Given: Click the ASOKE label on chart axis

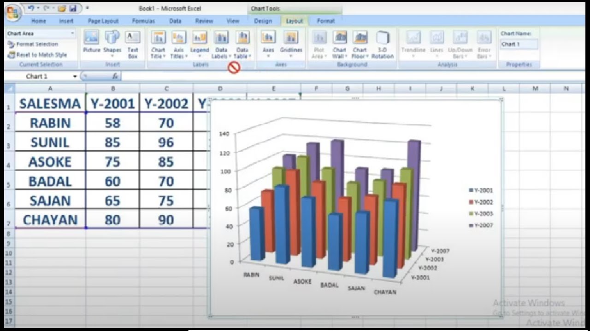Looking at the screenshot, I should [x=302, y=281].
